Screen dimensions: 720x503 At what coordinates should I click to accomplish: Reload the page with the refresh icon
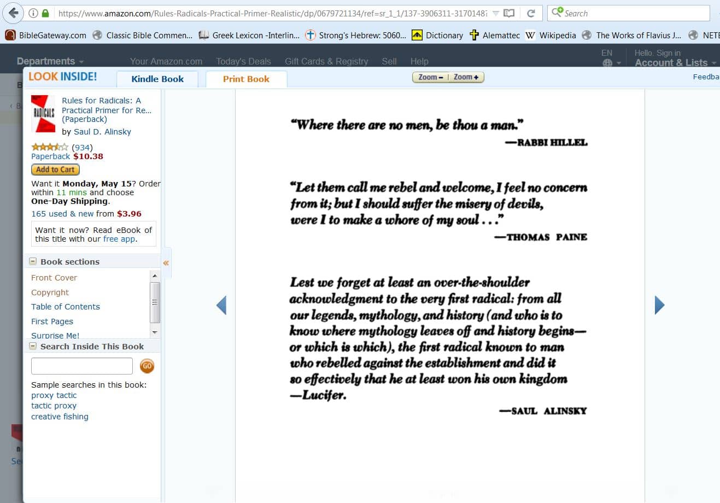pos(531,13)
